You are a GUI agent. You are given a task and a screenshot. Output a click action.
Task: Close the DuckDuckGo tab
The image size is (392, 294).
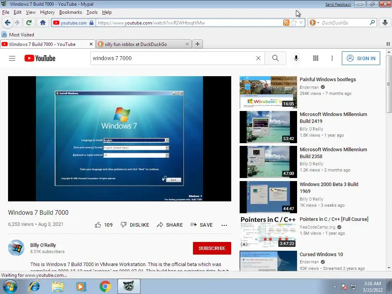[x=187, y=44]
